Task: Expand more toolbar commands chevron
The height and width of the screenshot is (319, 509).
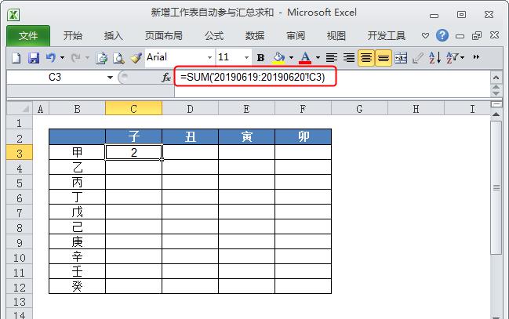Action: (476, 57)
